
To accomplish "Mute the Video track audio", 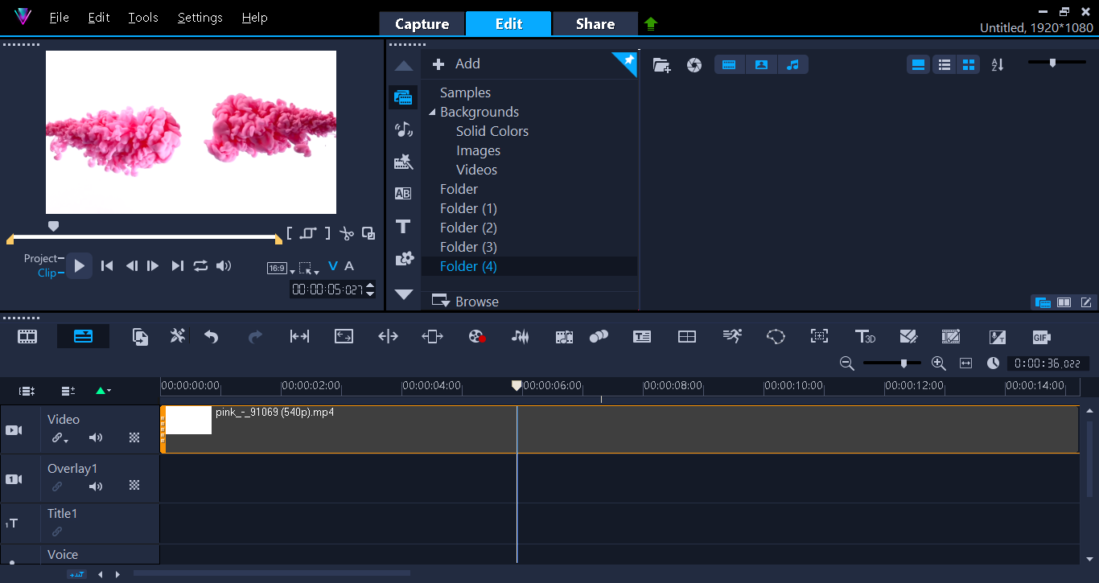I will click(x=96, y=438).
